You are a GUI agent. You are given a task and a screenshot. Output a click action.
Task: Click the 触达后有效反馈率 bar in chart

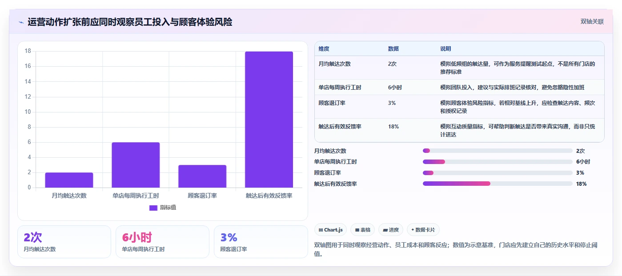(x=269, y=120)
